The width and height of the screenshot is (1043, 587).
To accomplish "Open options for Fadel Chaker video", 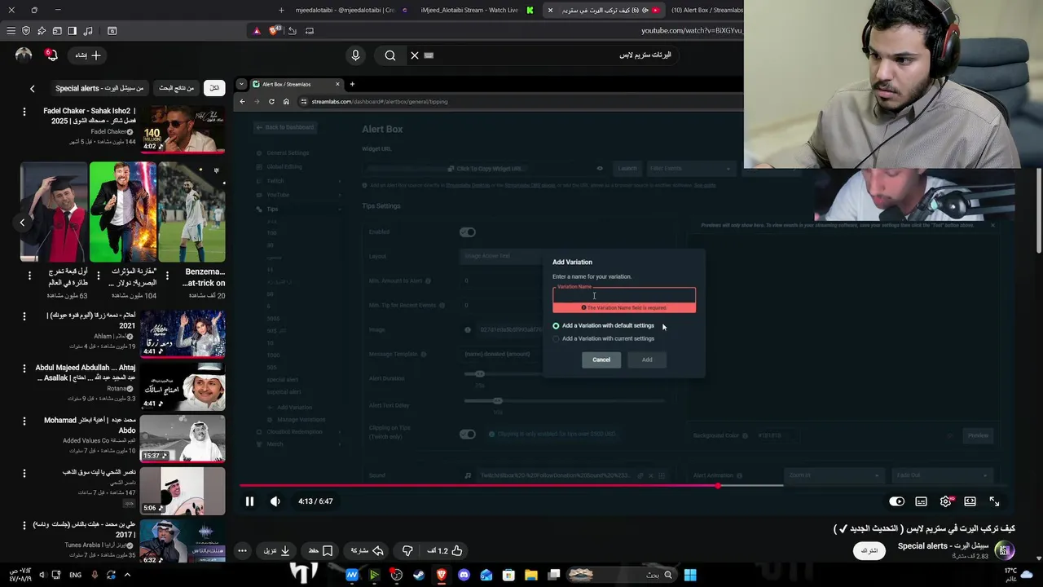I will click(x=24, y=111).
